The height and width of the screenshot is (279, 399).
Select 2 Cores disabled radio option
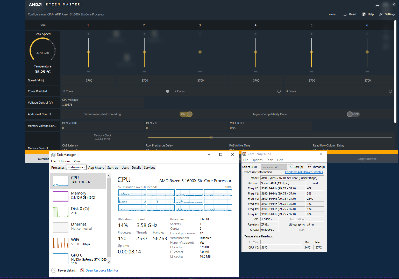click(x=279, y=91)
